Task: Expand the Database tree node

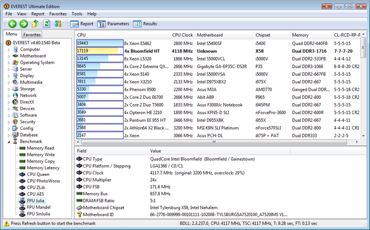Action: coord(9,135)
